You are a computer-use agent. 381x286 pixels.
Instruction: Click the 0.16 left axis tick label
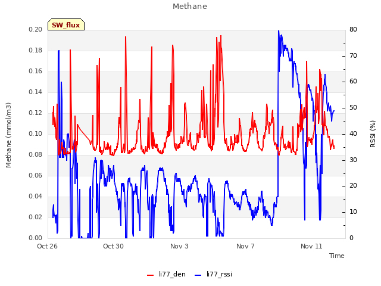coord(36,71)
